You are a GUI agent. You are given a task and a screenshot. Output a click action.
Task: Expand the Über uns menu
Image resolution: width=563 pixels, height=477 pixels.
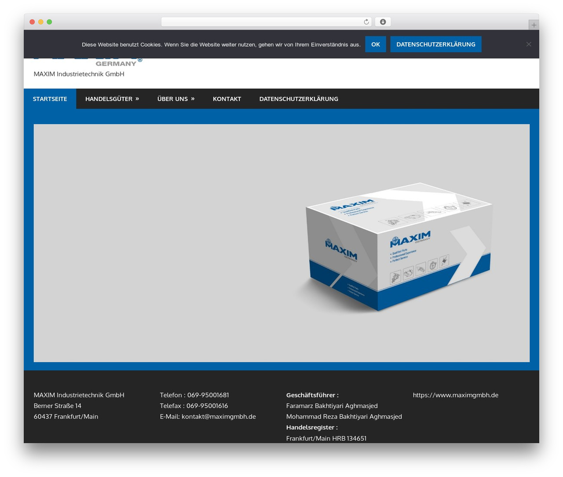click(176, 99)
